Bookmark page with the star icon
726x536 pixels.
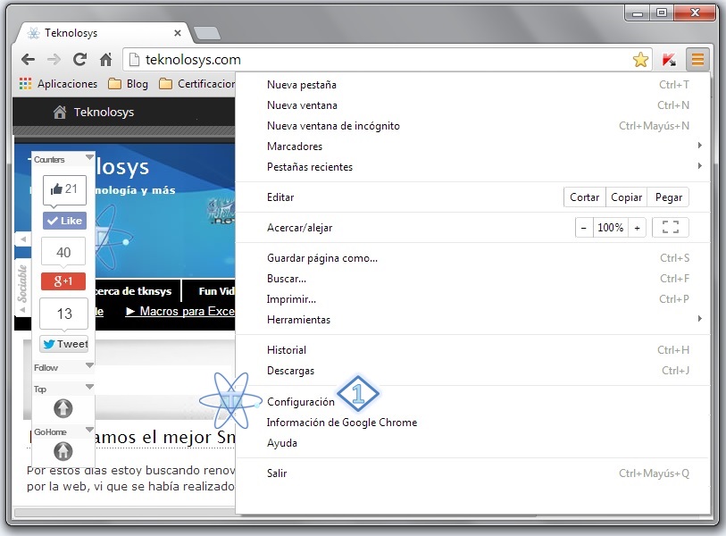coord(640,59)
